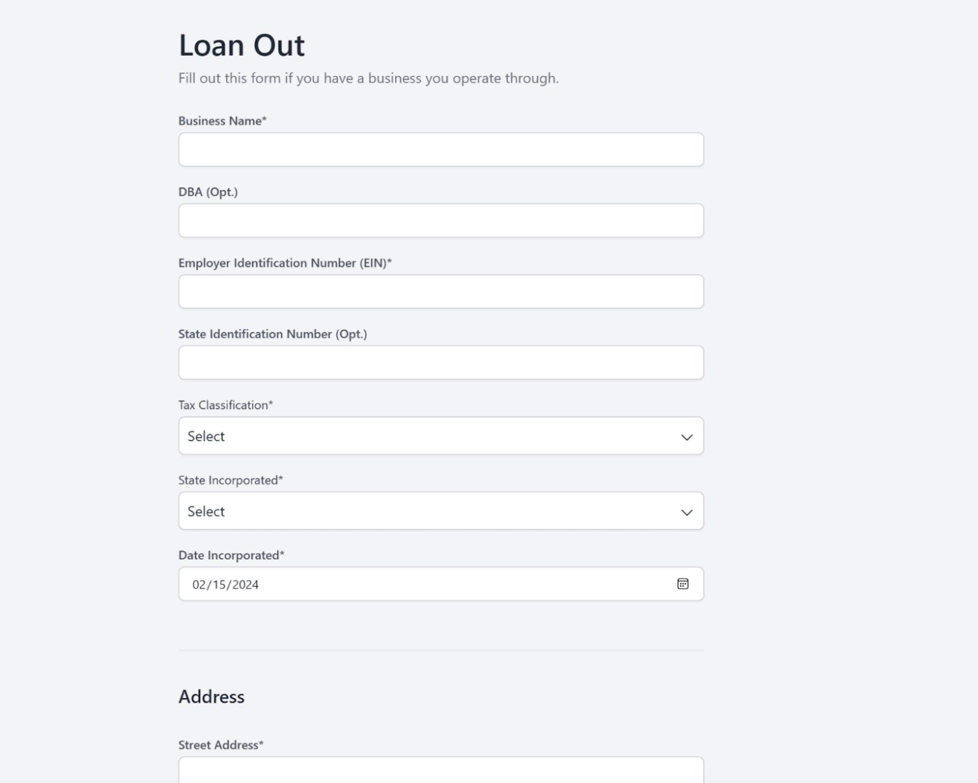Click the Date Incorporated field showing 02/15/2024
Viewport: 978px width, 783px height.
click(441, 584)
